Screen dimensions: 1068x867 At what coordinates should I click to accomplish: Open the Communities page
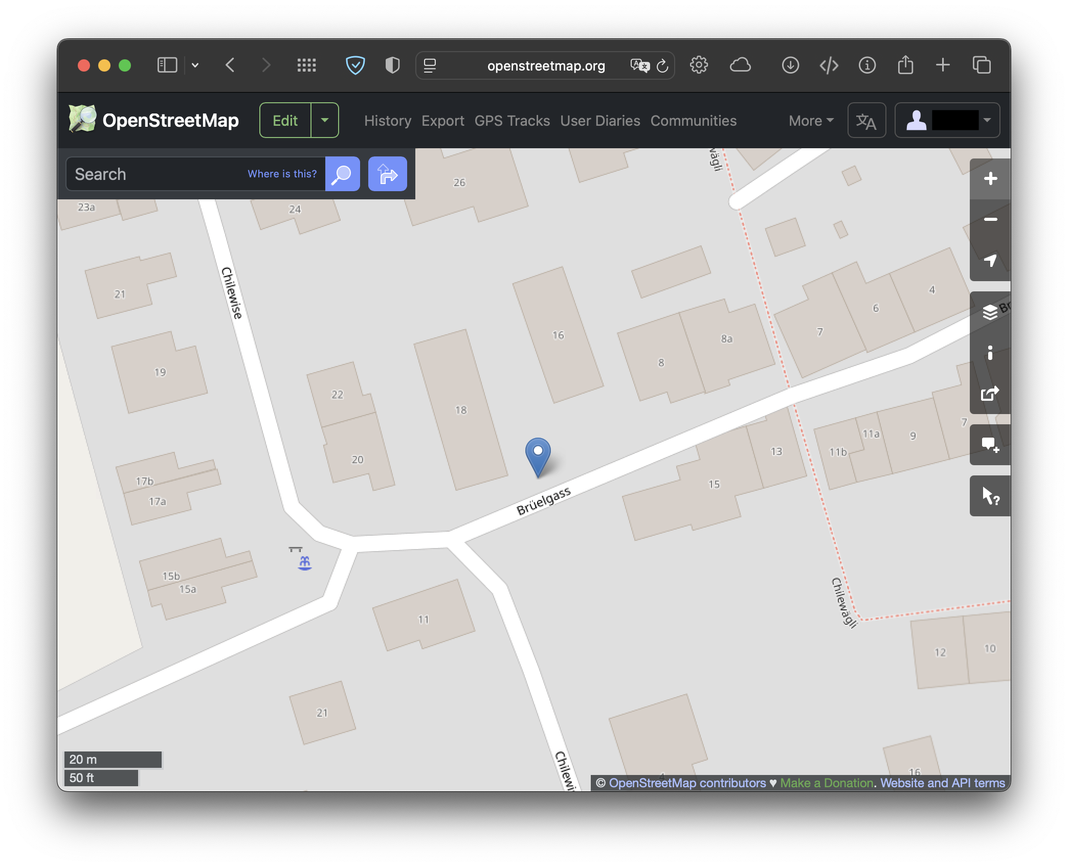pyautogui.click(x=693, y=121)
